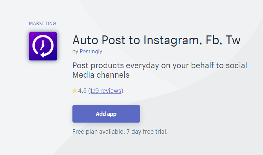
Task: Click the yellow rating star icon
Action: point(75,91)
